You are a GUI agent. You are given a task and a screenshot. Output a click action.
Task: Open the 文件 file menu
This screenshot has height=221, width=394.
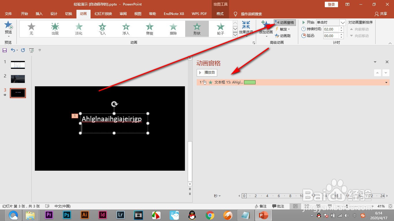click(x=8, y=14)
